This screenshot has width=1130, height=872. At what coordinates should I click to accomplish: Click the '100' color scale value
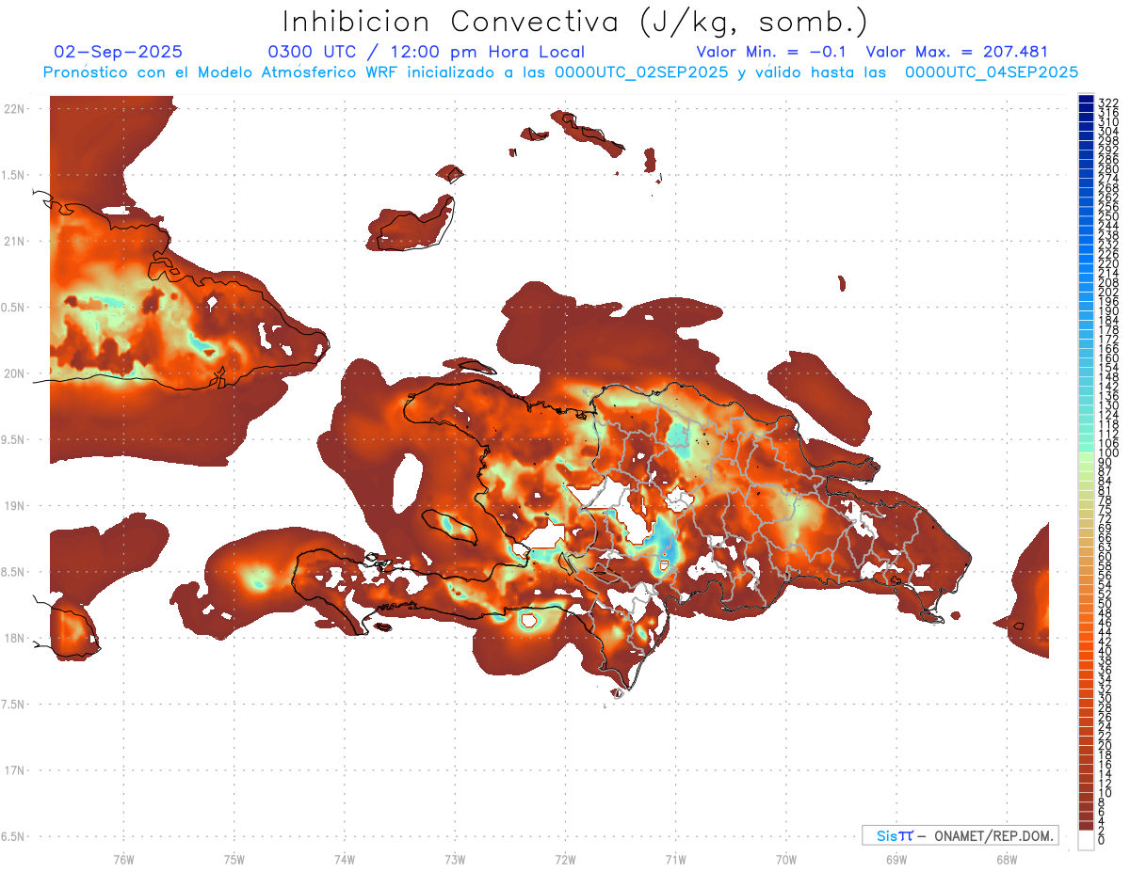[1108, 453]
